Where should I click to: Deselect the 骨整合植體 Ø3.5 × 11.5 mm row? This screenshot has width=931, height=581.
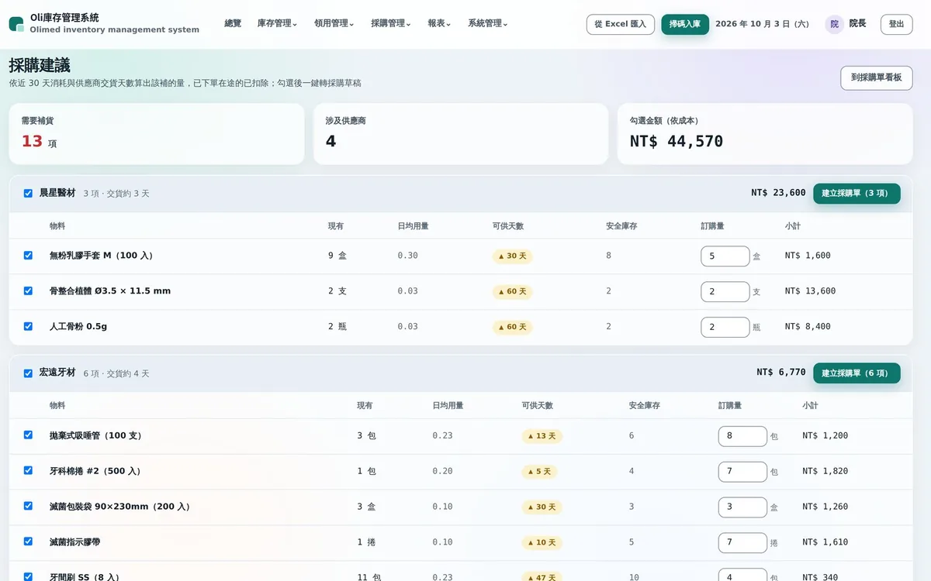(28, 291)
